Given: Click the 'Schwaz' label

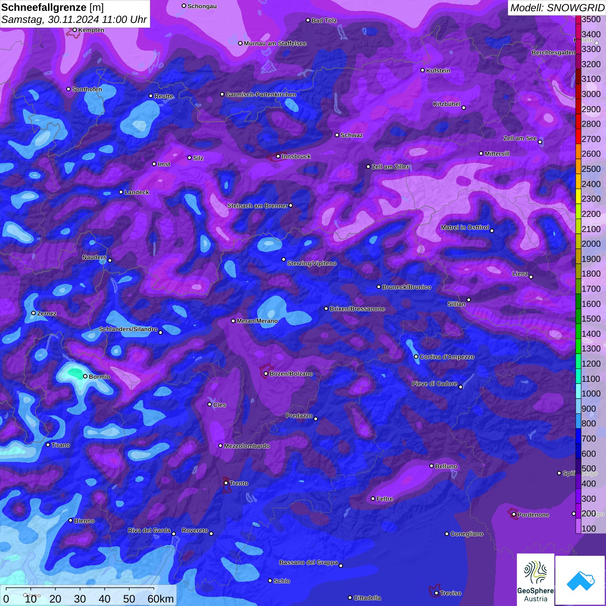Looking at the screenshot, I should tap(351, 135).
